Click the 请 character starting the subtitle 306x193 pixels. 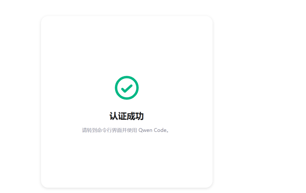point(85,130)
